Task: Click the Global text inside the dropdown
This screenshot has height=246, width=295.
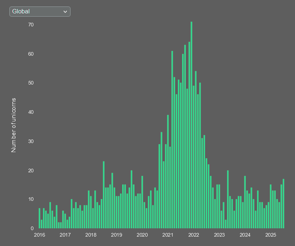Action: click(21, 11)
